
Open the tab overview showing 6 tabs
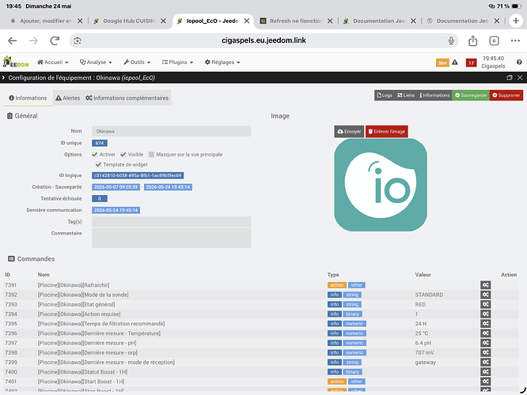pos(494,41)
